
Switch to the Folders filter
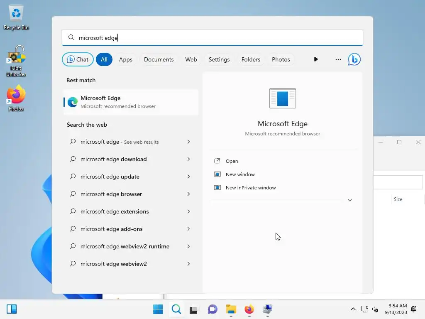(x=251, y=59)
